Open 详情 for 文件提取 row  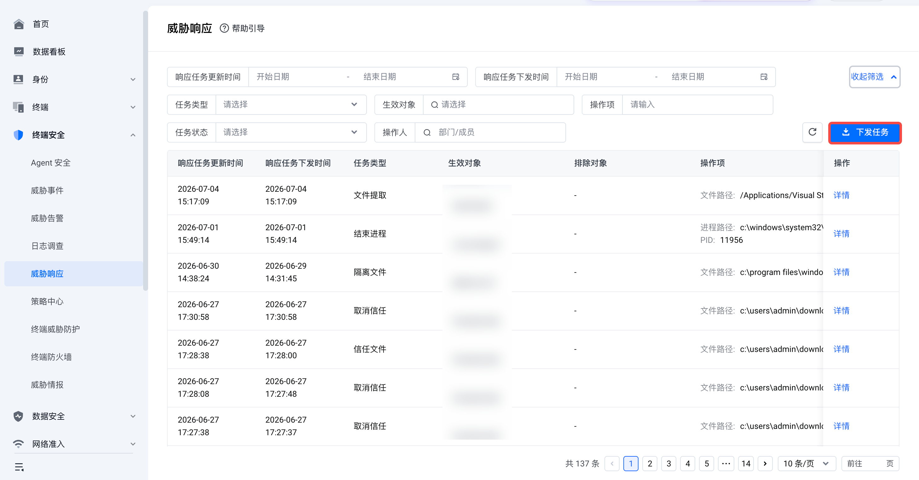tap(841, 195)
